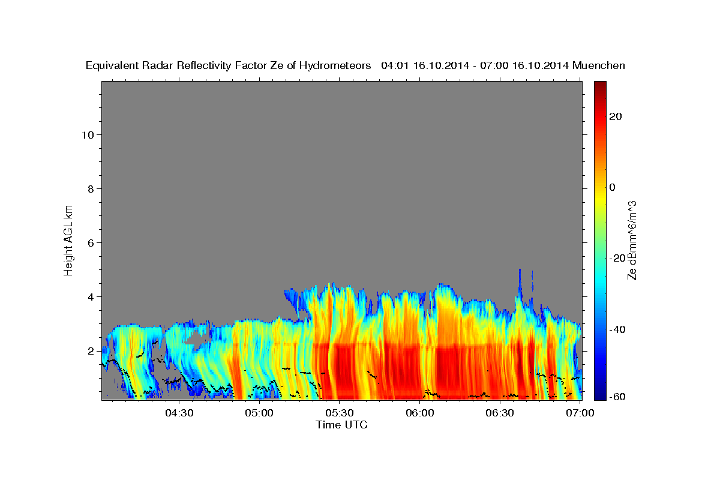Click the height tick label '4'
The width and height of the screenshot is (720, 480).
pyautogui.click(x=91, y=297)
